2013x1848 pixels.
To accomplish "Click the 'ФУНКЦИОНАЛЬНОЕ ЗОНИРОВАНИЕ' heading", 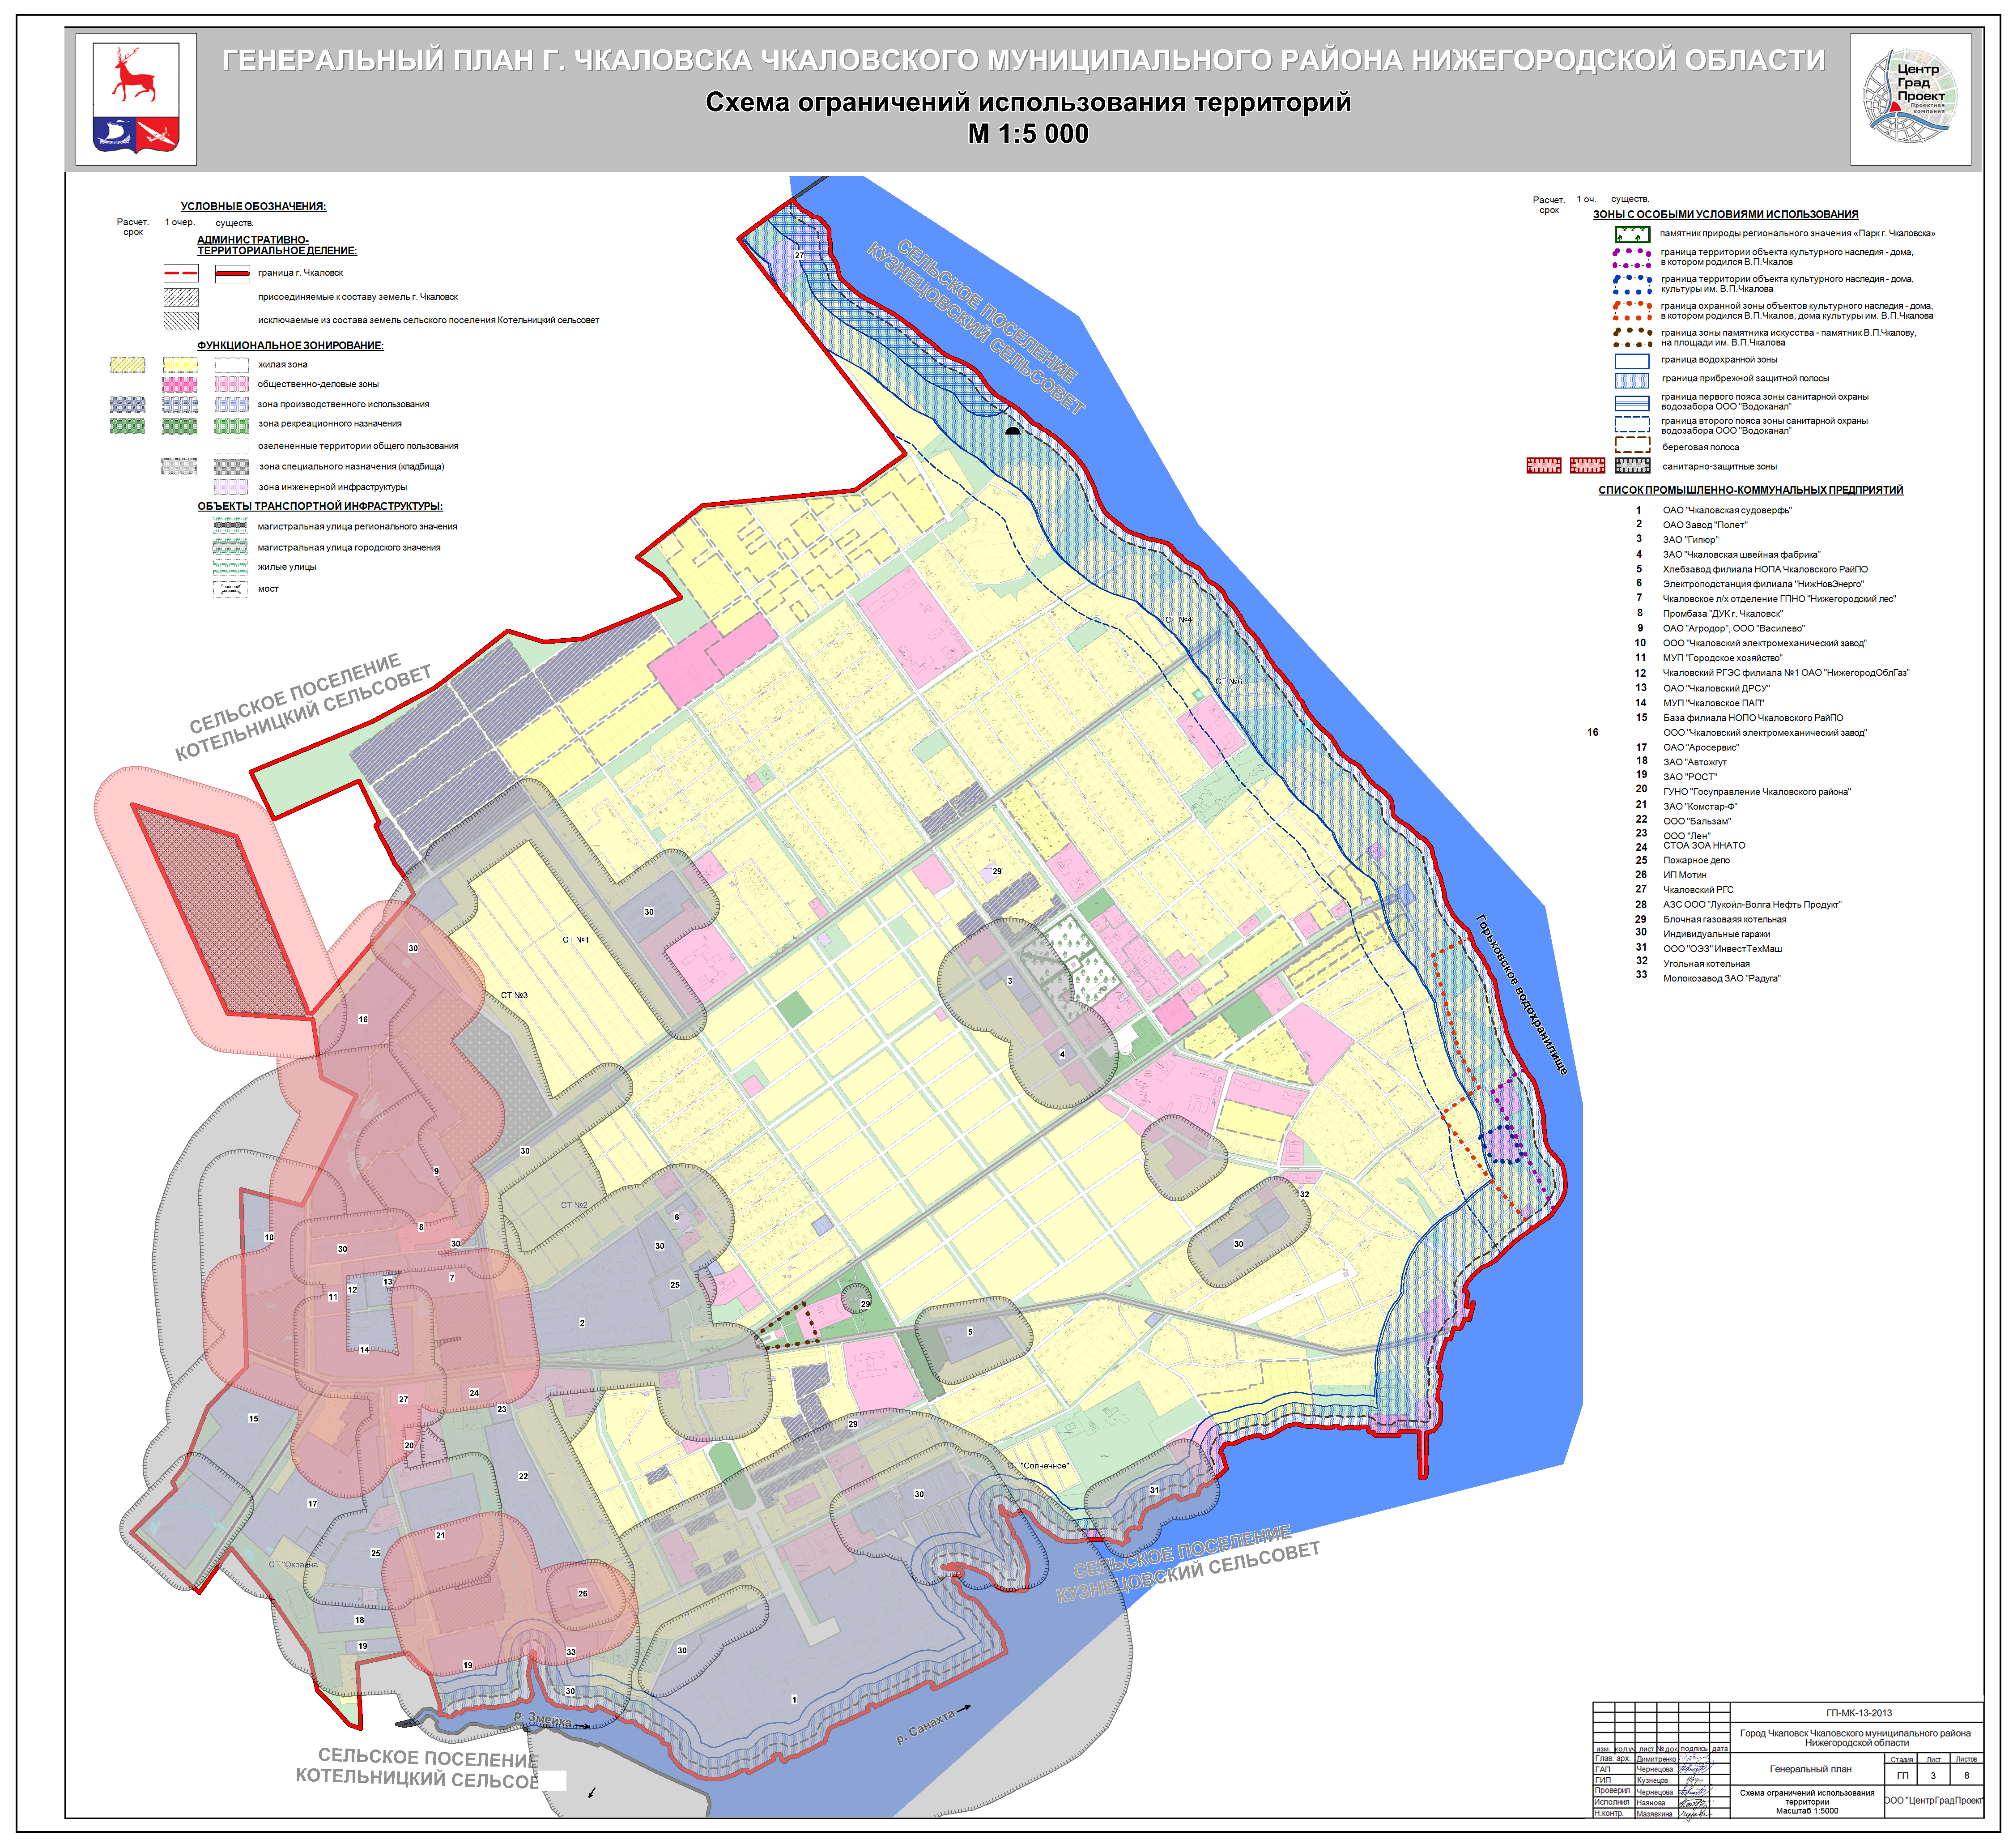I will coord(290,345).
